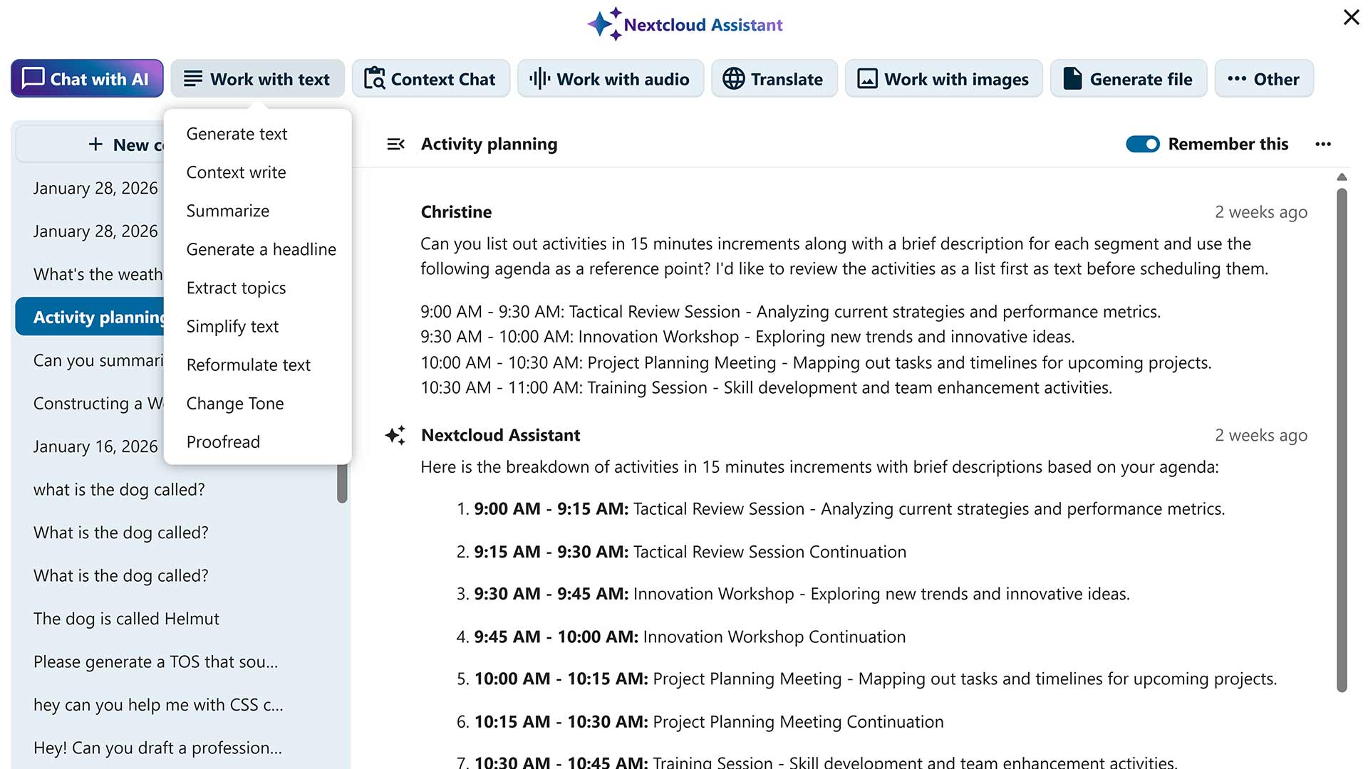Collapse the conversation sidebar
The height and width of the screenshot is (769, 1368).
click(x=397, y=144)
